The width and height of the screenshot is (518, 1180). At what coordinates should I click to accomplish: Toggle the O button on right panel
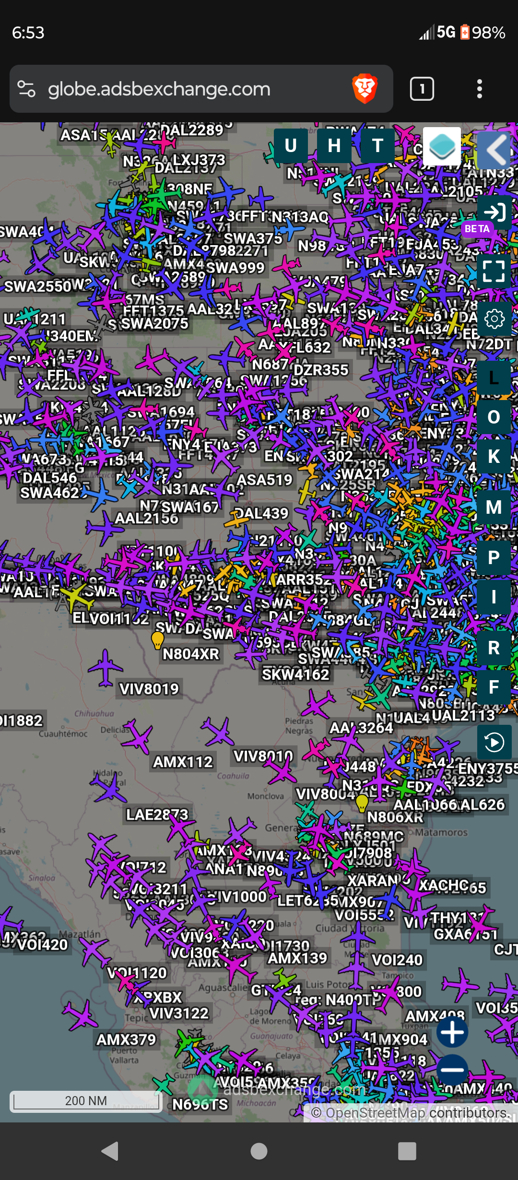pyautogui.click(x=494, y=417)
